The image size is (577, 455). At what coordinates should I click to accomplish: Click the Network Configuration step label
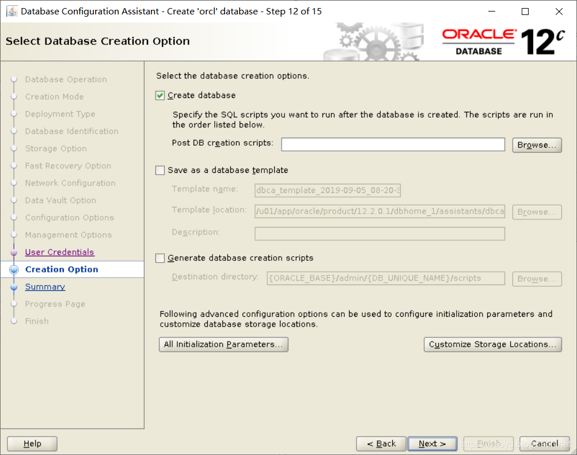point(70,183)
